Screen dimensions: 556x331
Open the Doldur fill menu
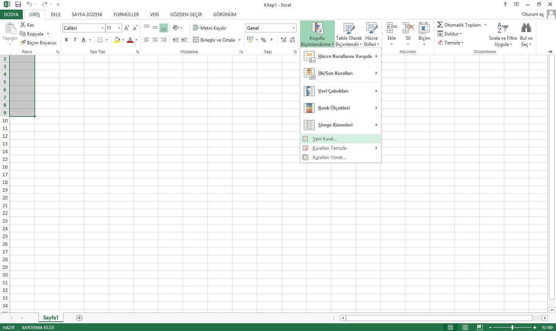[449, 34]
